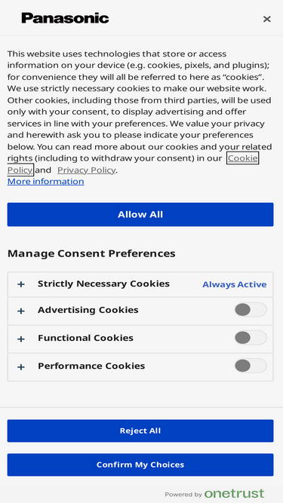Expand Advertising Cookies plus icon
283x503 pixels.
point(21,311)
